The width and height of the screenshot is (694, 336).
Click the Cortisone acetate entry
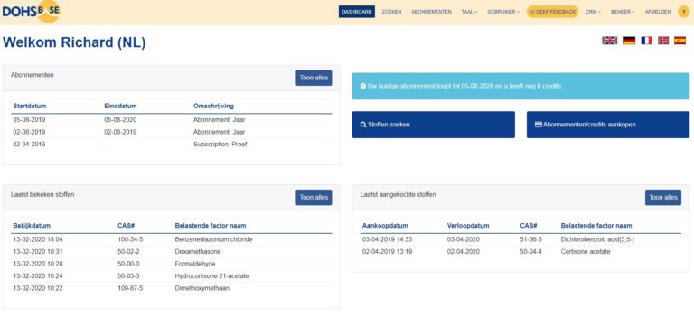pyautogui.click(x=586, y=252)
